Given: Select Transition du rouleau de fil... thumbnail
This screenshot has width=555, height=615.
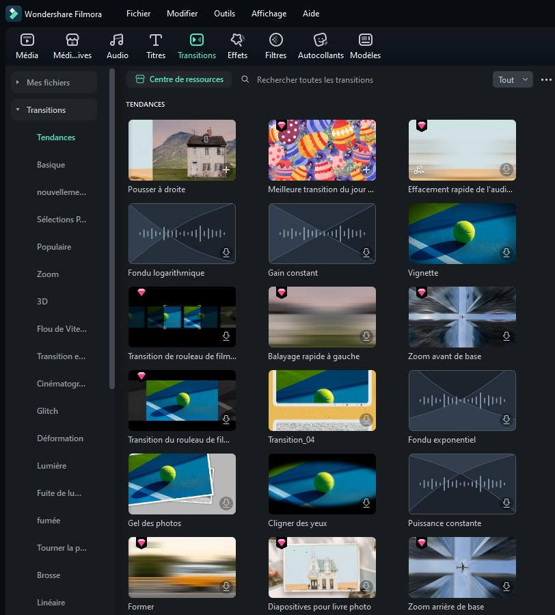Looking at the screenshot, I should click(x=182, y=400).
